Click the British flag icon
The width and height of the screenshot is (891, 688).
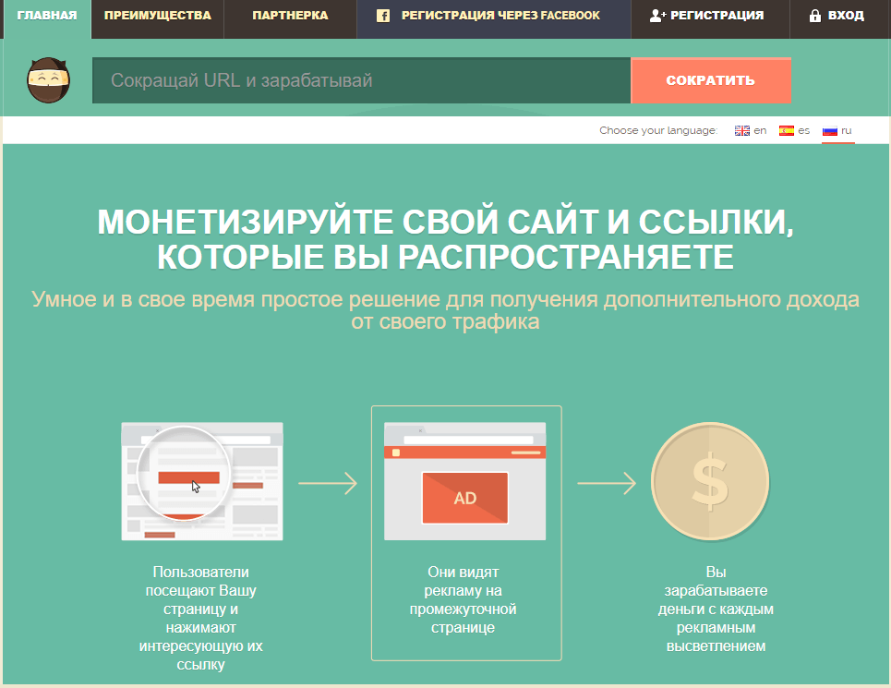[741, 131]
